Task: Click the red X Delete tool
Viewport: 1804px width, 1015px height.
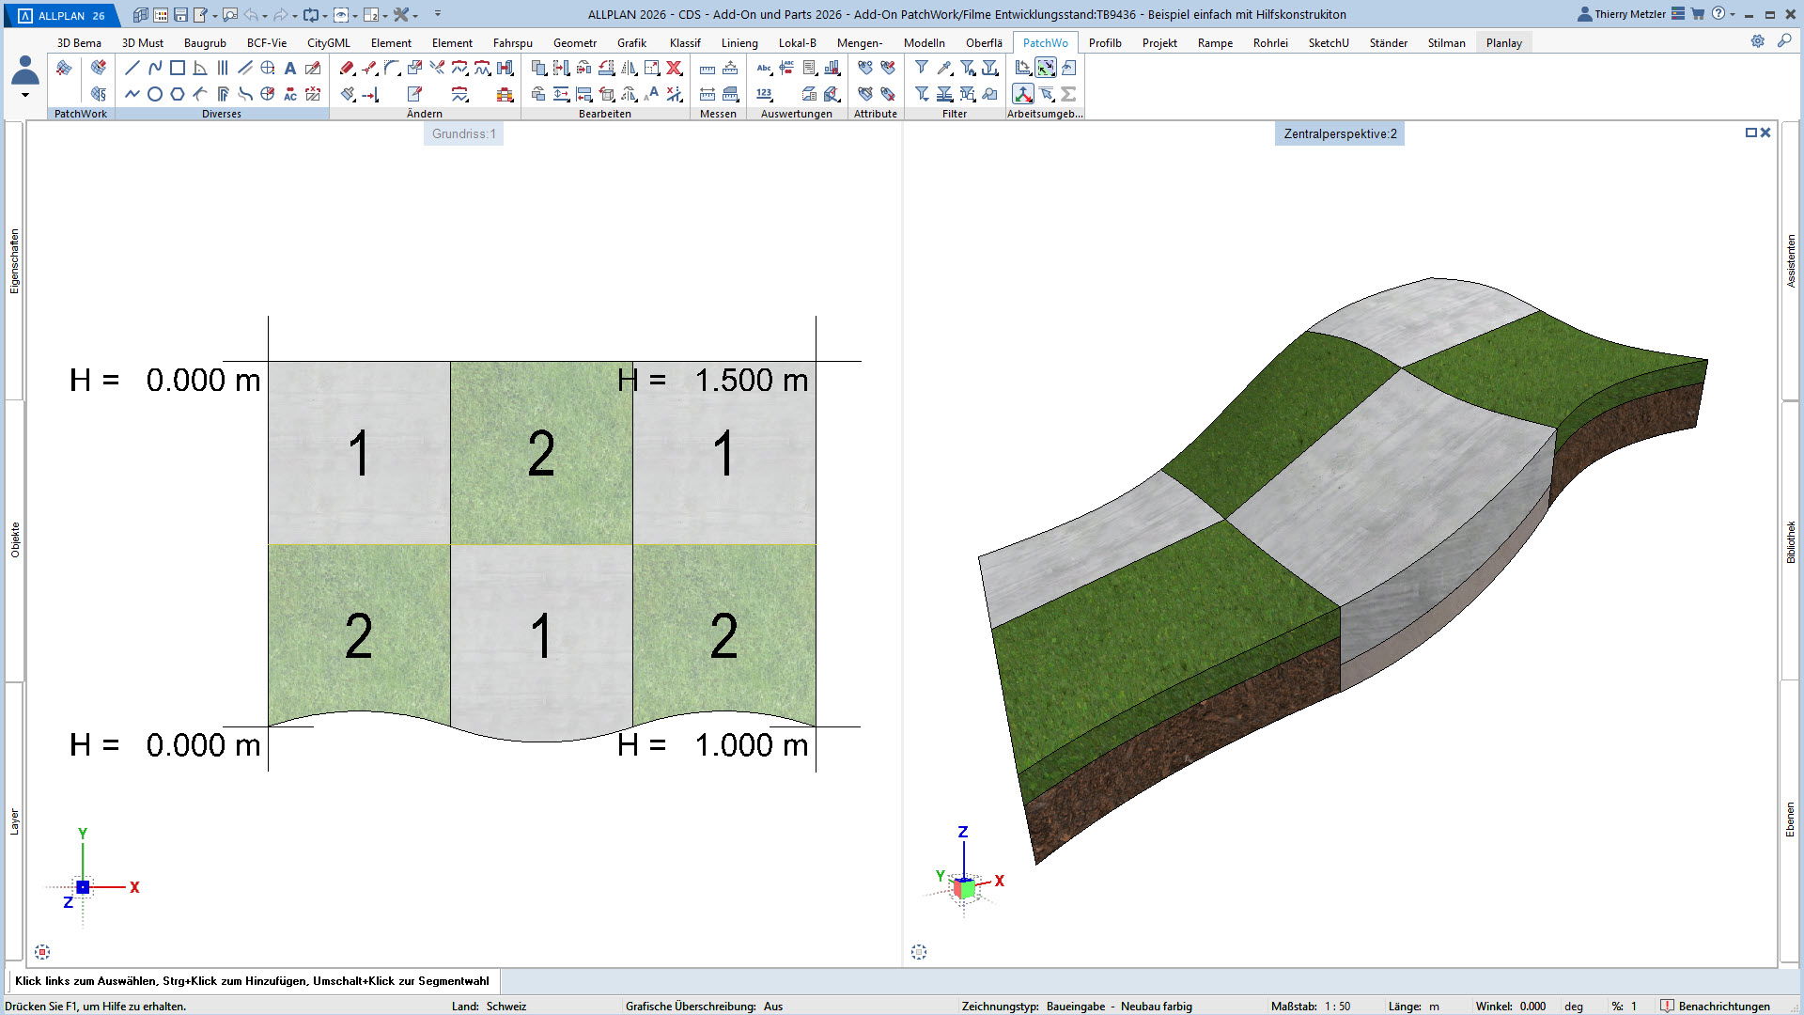Action: pyautogui.click(x=674, y=68)
